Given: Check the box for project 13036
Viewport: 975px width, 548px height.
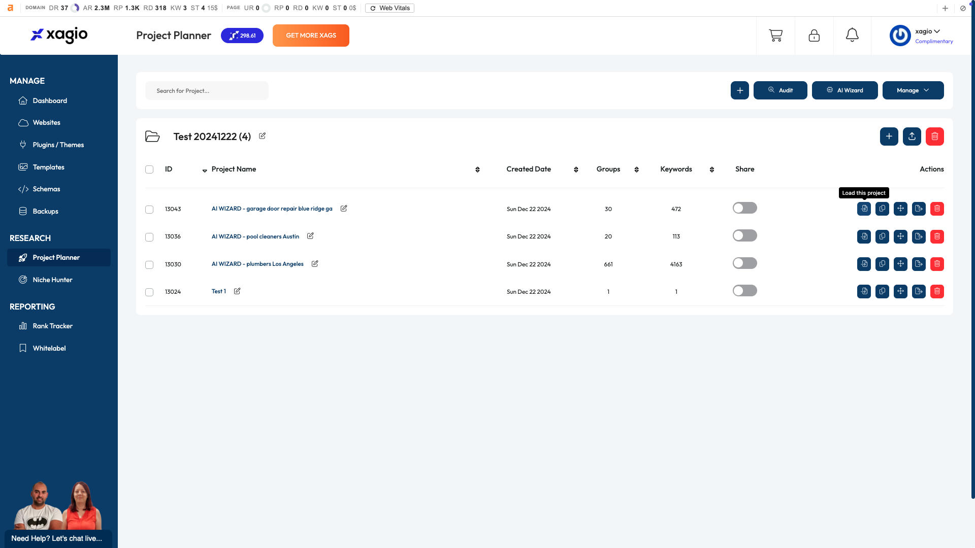Looking at the screenshot, I should point(149,237).
